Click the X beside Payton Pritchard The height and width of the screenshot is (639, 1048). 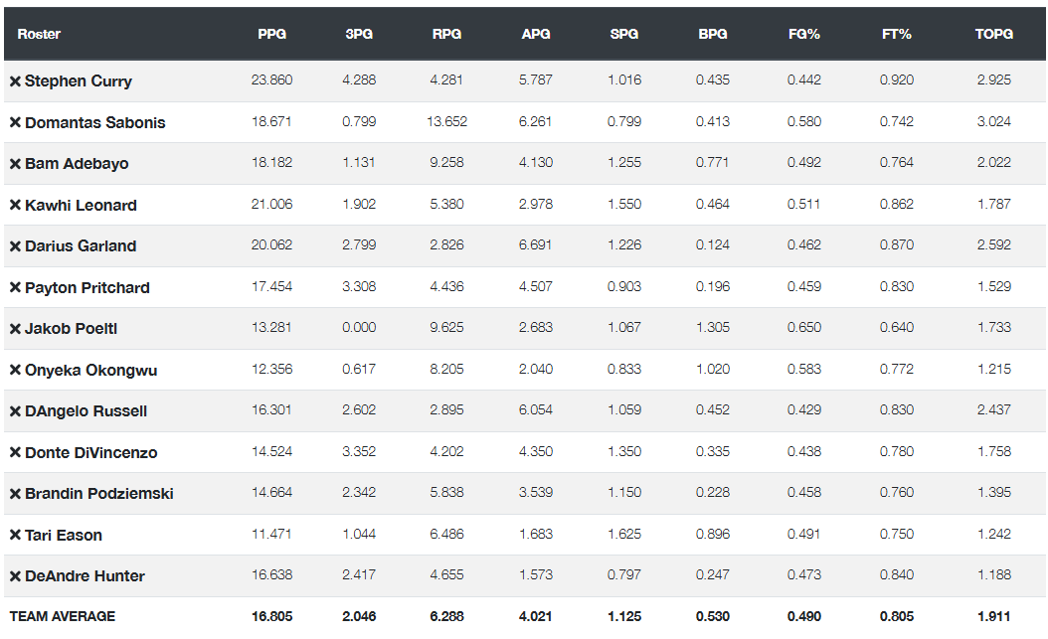pyautogui.click(x=15, y=288)
